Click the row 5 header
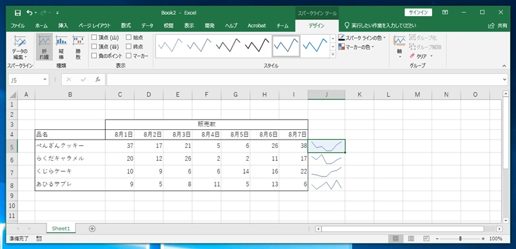The image size is (516, 249). pyautogui.click(x=12, y=147)
